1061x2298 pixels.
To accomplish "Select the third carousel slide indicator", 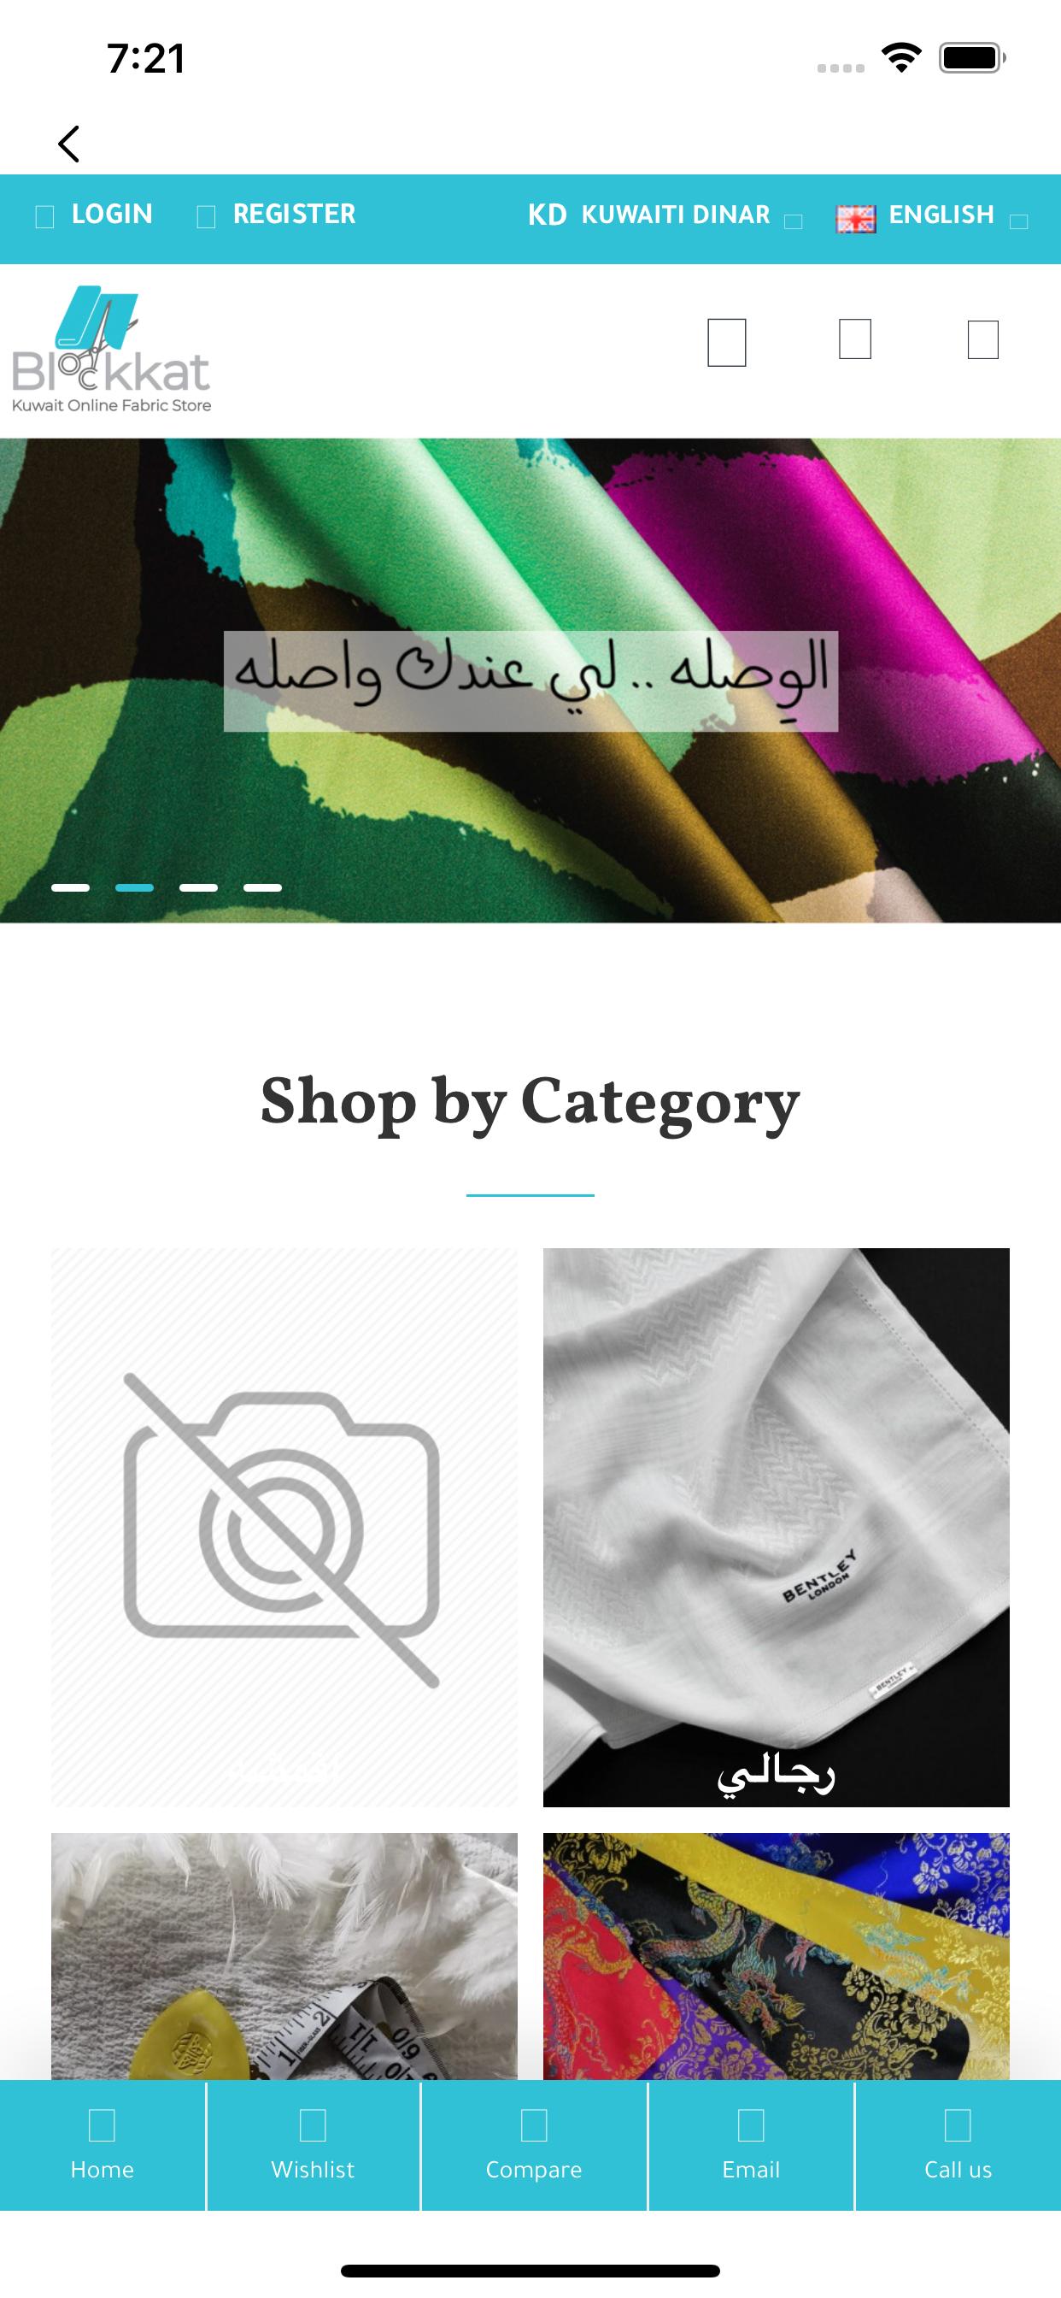I will point(198,887).
